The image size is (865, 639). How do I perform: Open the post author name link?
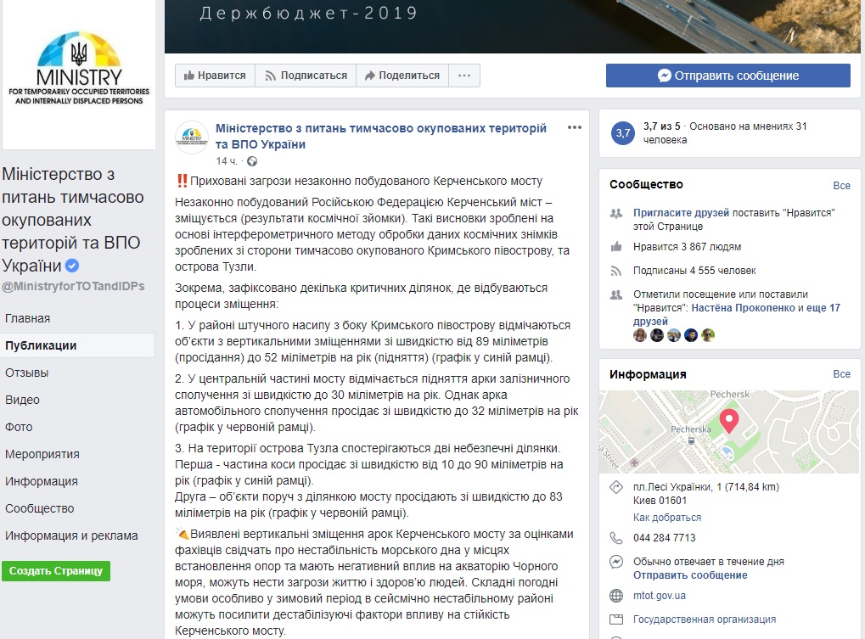click(x=380, y=136)
